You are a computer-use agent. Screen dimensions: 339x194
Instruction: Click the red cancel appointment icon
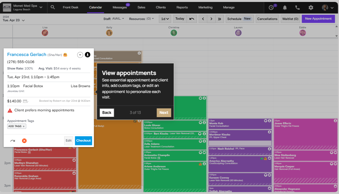coord(24,141)
